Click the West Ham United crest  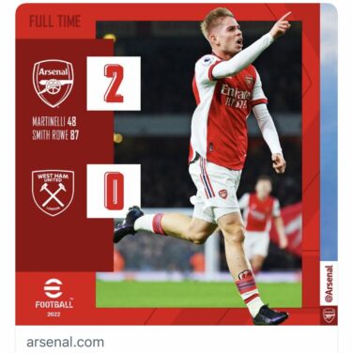point(53,192)
